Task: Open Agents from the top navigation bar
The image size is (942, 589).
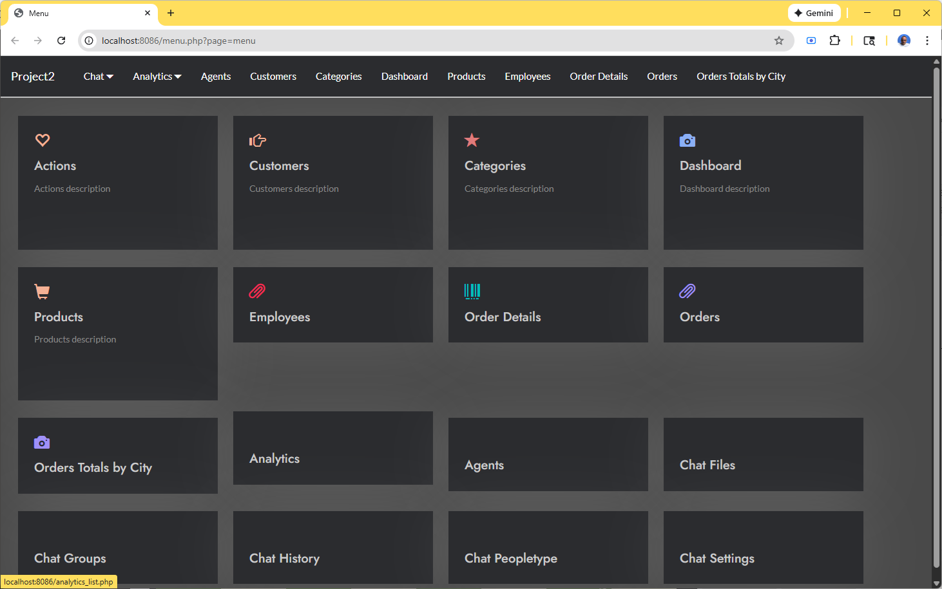Action: [216, 77]
